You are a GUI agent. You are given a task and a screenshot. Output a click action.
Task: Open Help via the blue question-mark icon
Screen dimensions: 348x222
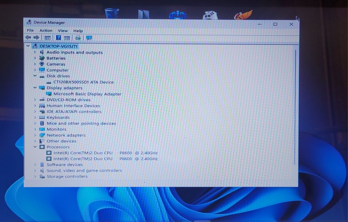point(58,38)
